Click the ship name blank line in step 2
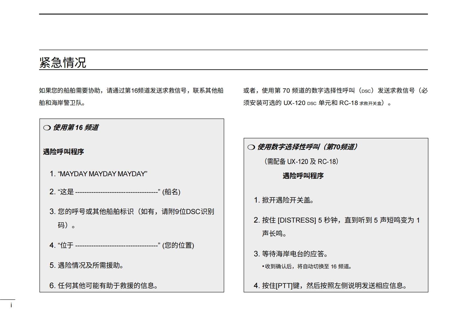The height and width of the screenshot is (321, 456). (117, 192)
